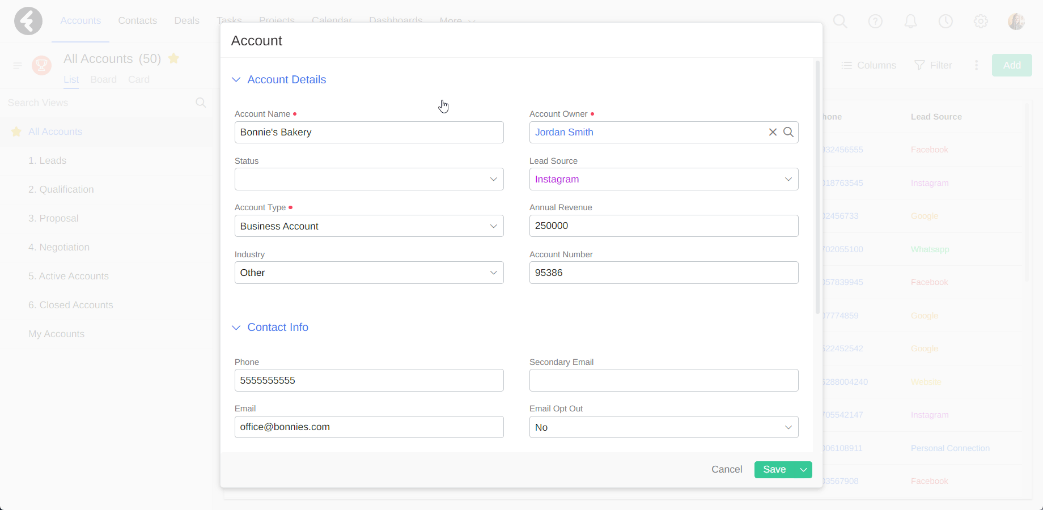Open the vertical three-dot options menu
Viewport: 1043px width, 510px height.
click(976, 65)
